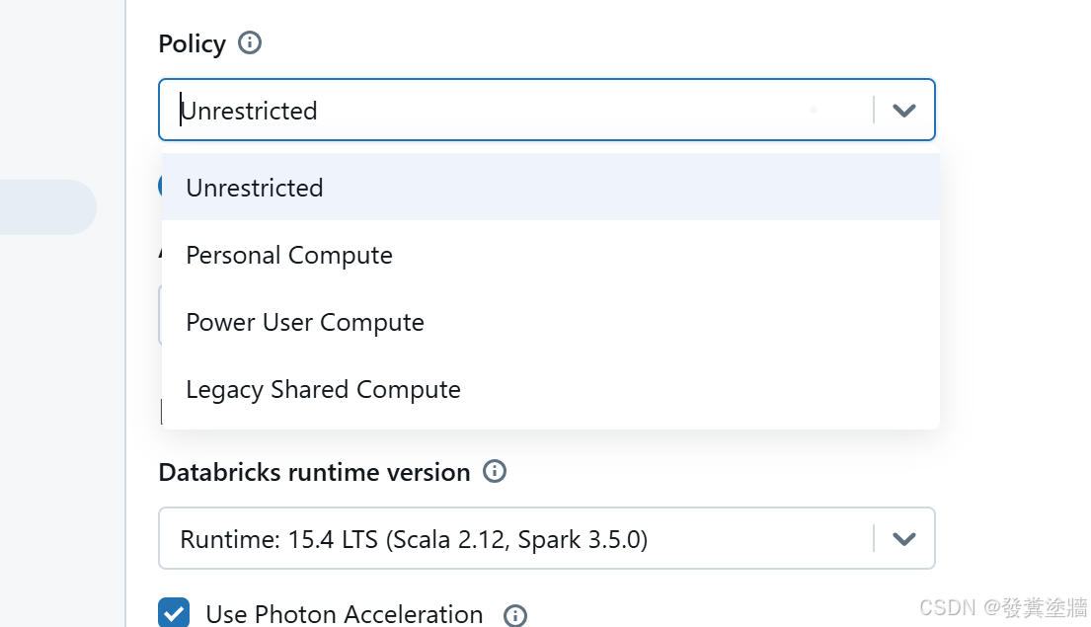
Task: Choose the Power User Compute policy
Action: pos(550,322)
